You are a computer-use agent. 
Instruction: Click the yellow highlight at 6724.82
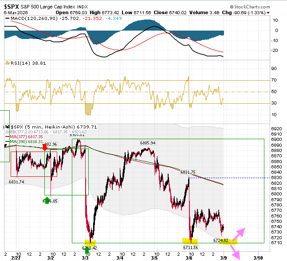point(228,242)
